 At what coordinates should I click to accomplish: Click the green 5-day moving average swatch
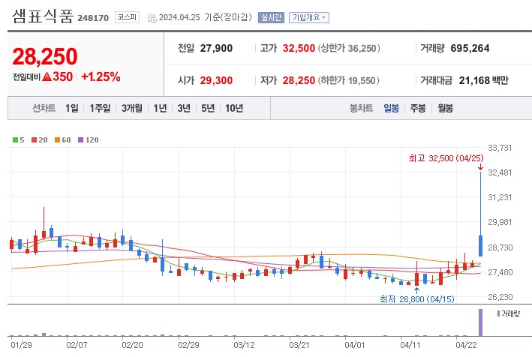(15, 139)
